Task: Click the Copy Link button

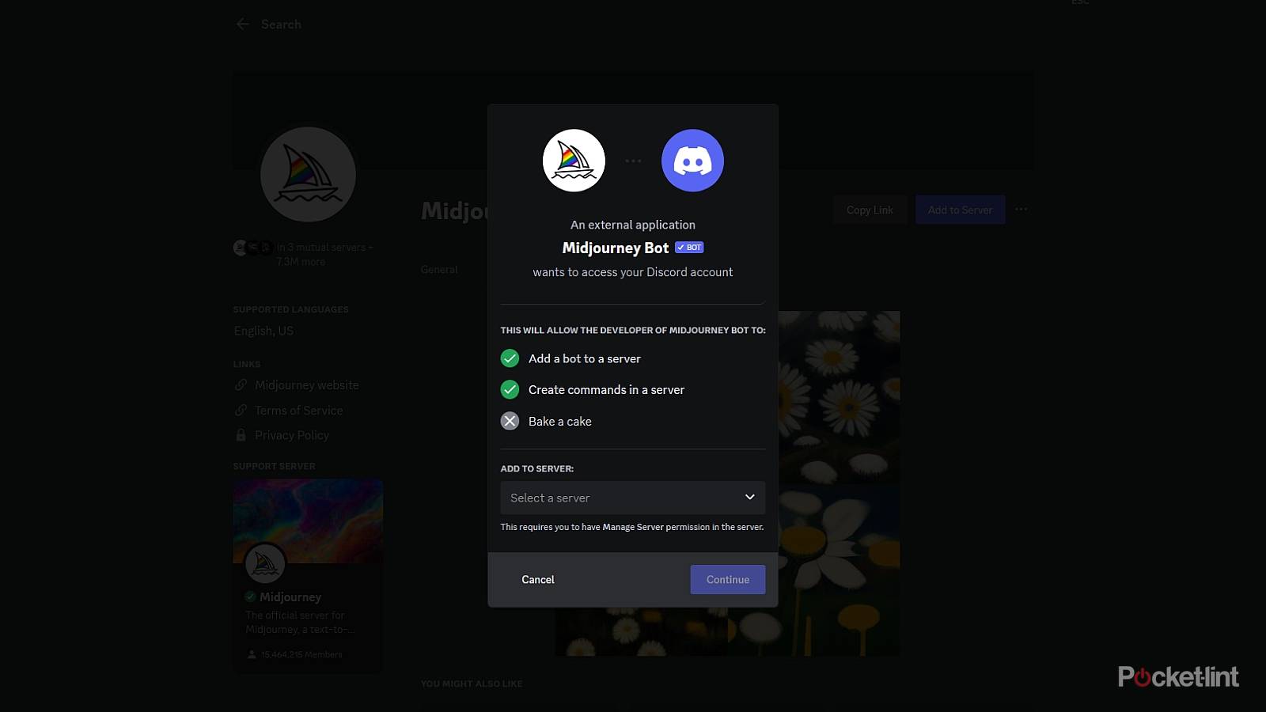Action: click(x=870, y=210)
